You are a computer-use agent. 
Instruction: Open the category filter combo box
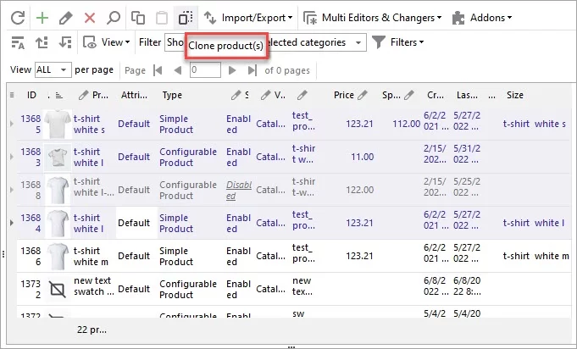(x=265, y=42)
